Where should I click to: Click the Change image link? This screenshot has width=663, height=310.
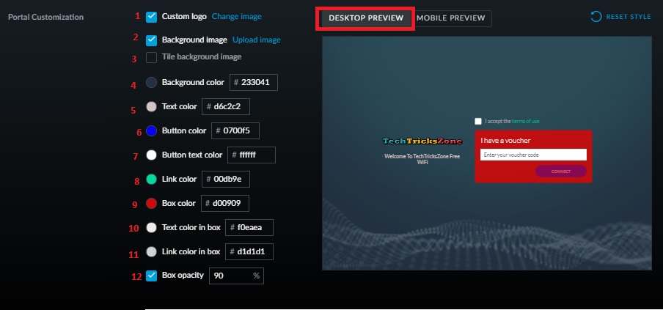click(236, 16)
